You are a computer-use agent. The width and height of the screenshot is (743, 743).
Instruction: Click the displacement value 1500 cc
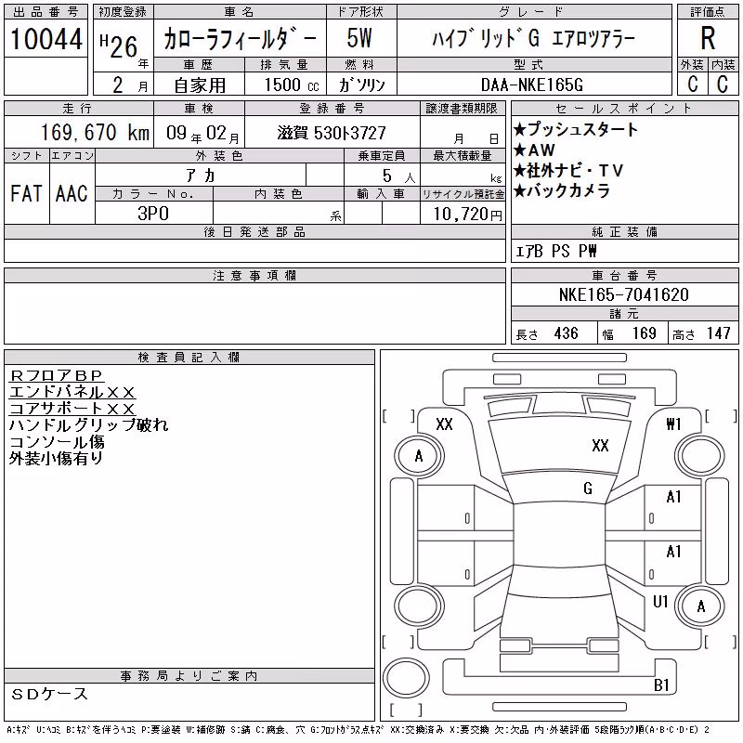[x=292, y=85]
